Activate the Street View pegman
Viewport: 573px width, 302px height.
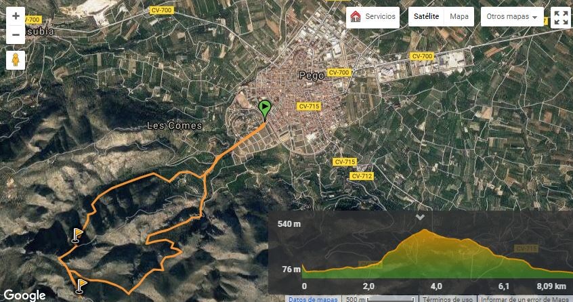coord(16,60)
